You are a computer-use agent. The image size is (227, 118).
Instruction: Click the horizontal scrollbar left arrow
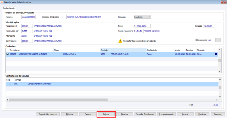(x=8, y=100)
